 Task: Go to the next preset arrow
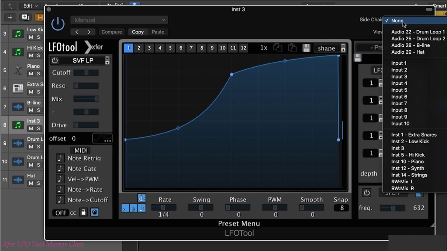(89, 32)
